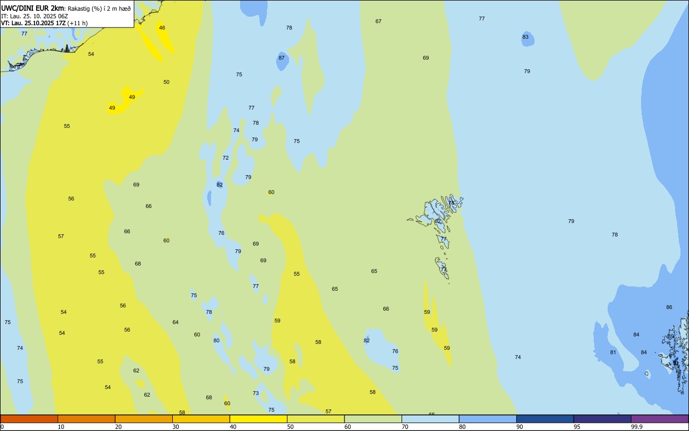Click the 'UWC/DINI EUR 2km' title text

click(32, 8)
